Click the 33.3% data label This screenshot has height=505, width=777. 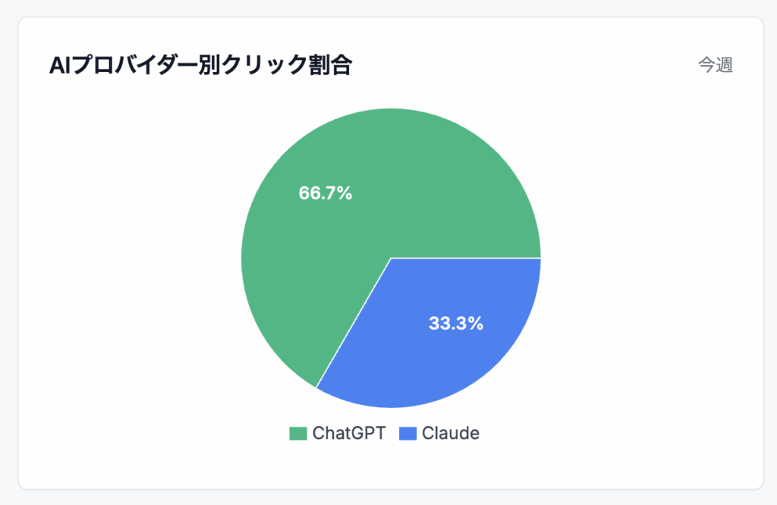point(456,323)
